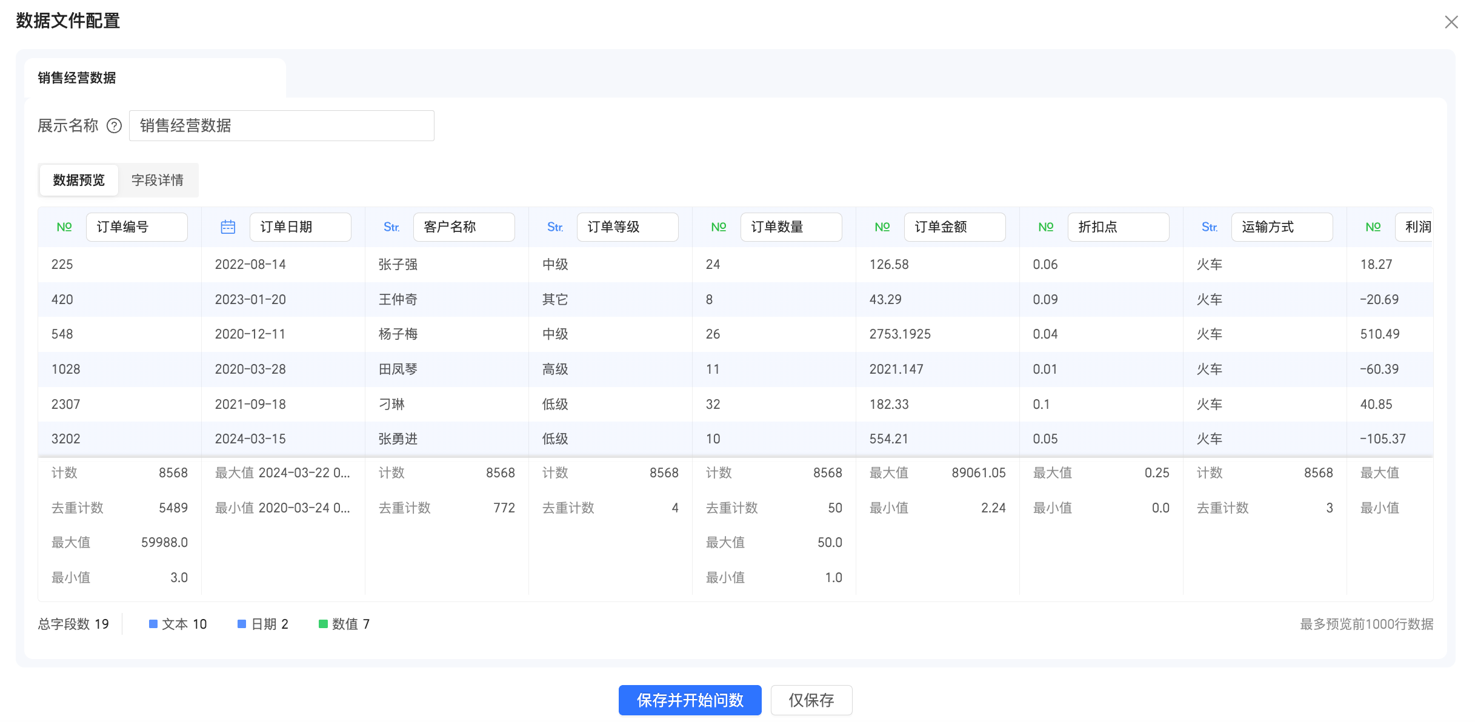Edit the 订单数量 column name field
Viewport: 1475px width, 722px height.
click(791, 227)
